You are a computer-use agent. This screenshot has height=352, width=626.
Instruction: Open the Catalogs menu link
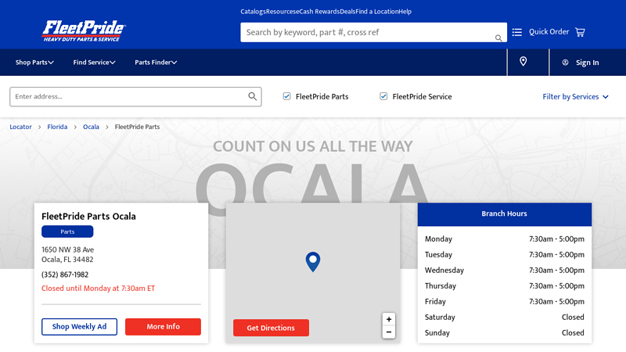(253, 12)
